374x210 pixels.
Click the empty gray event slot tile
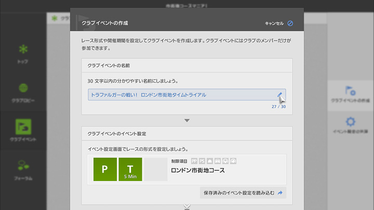pos(155,170)
